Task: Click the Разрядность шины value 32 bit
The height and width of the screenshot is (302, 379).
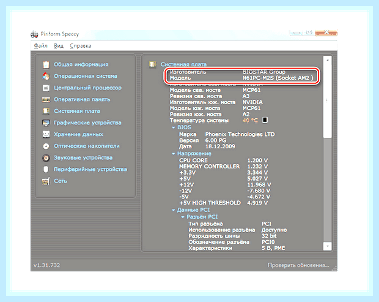Action: 269,236
